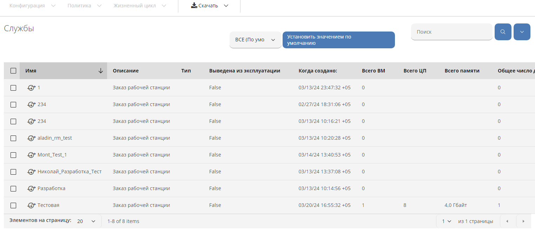Click Установить значением по умолчанию button
Viewport: 535px width, 230px height.
(x=338, y=40)
